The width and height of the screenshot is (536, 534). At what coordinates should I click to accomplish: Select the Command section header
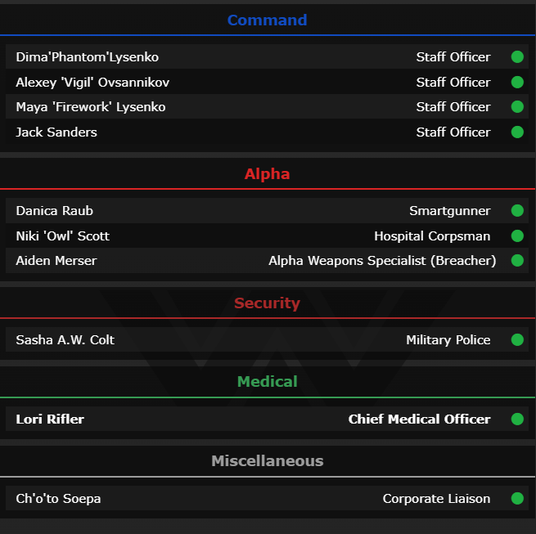(268, 20)
